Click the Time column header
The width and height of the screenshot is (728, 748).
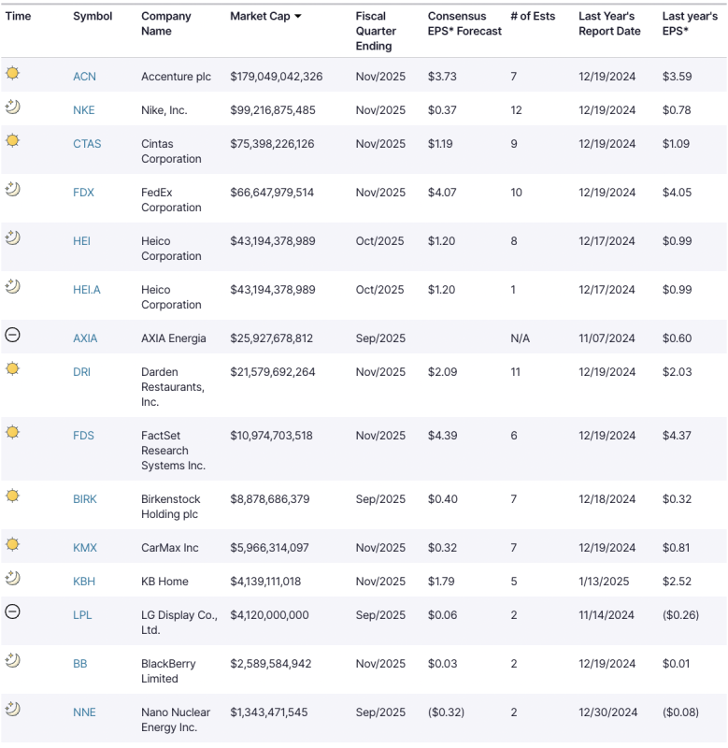pos(18,16)
